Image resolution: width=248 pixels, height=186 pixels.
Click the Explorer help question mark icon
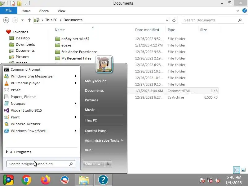244,11
